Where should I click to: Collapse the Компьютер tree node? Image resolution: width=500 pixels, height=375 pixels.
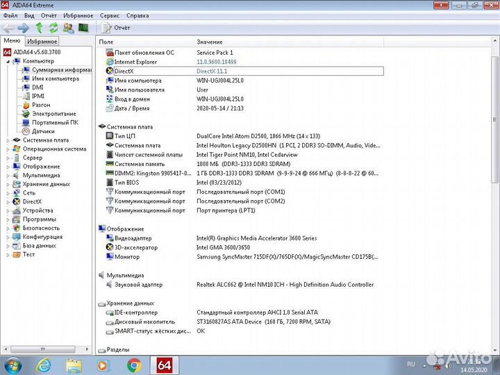point(8,61)
